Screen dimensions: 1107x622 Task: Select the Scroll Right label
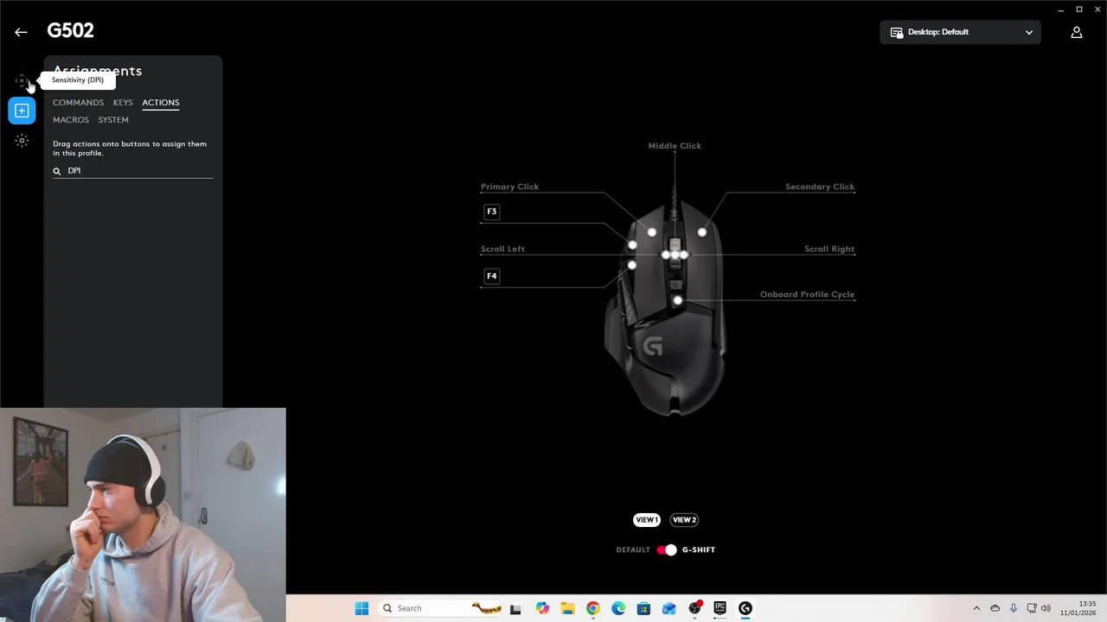tap(829, 249)
